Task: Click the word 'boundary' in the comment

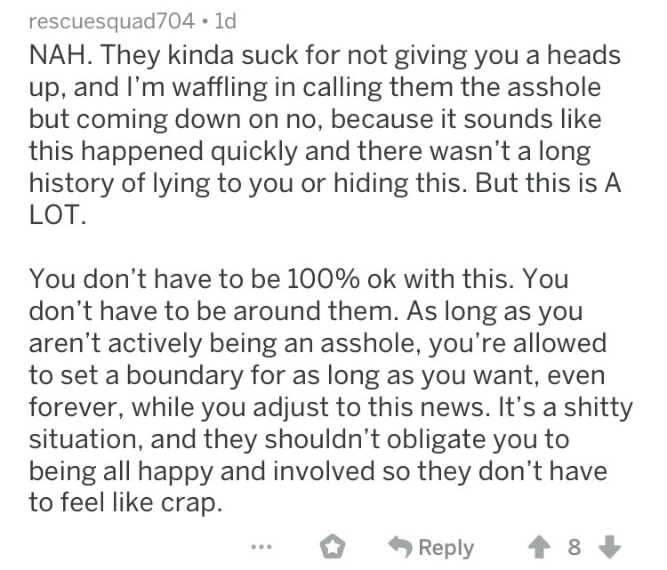Action: tap(184, 375)
